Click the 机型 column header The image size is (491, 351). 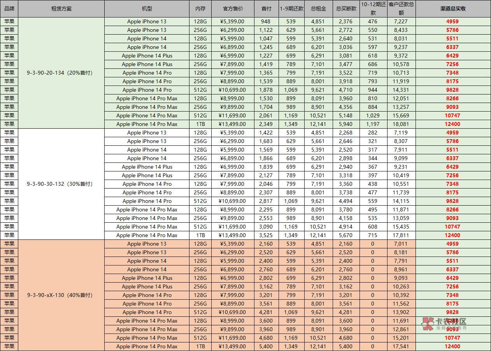[147, 9]
